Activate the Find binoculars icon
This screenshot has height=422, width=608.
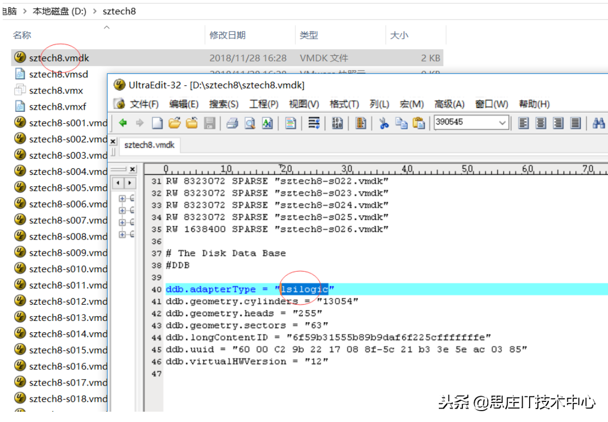(598, 123)
